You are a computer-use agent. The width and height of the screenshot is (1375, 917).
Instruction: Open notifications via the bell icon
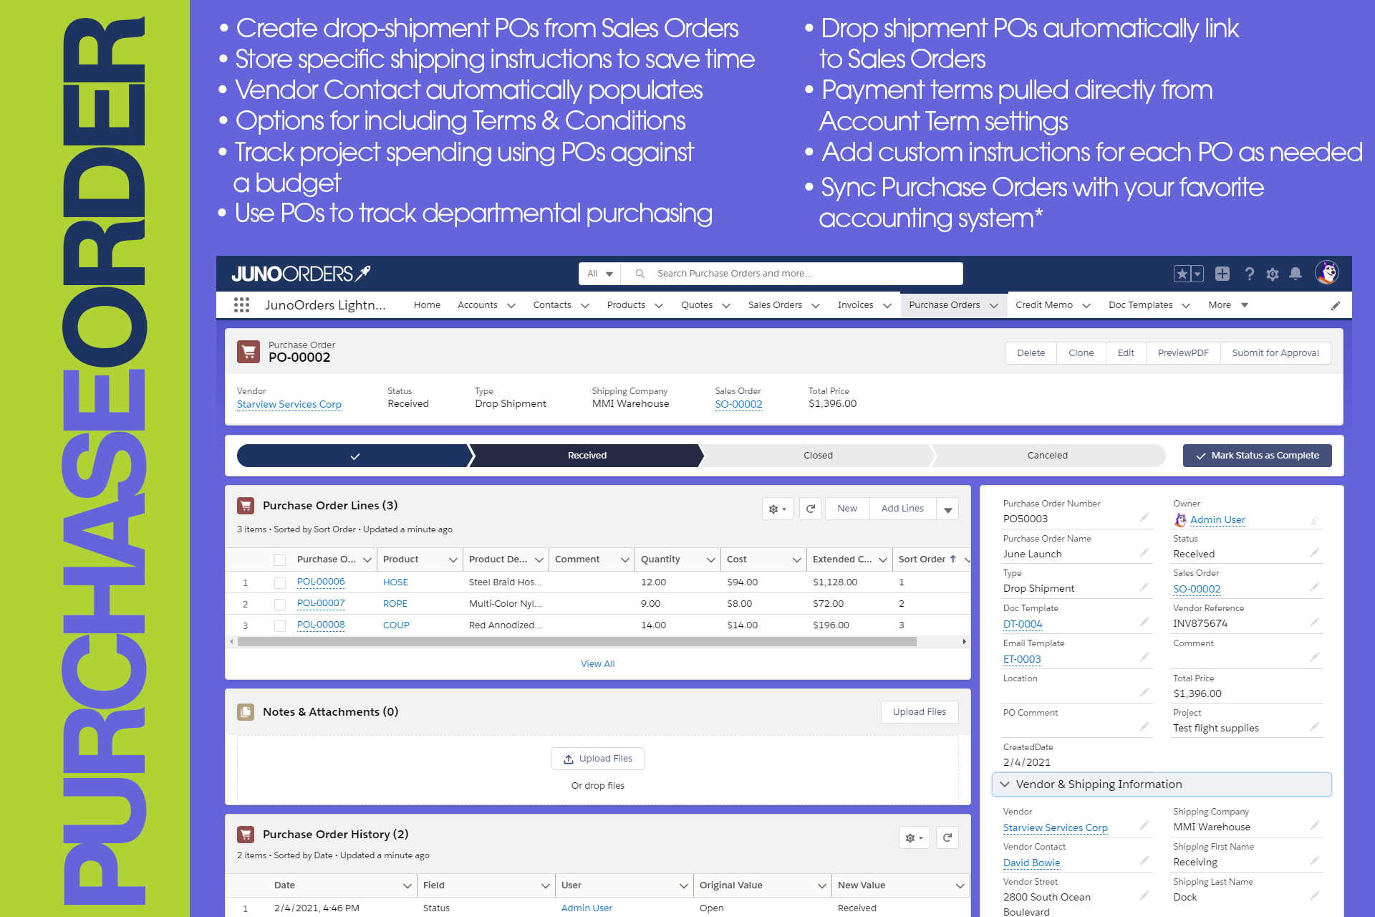(1296, 273)
